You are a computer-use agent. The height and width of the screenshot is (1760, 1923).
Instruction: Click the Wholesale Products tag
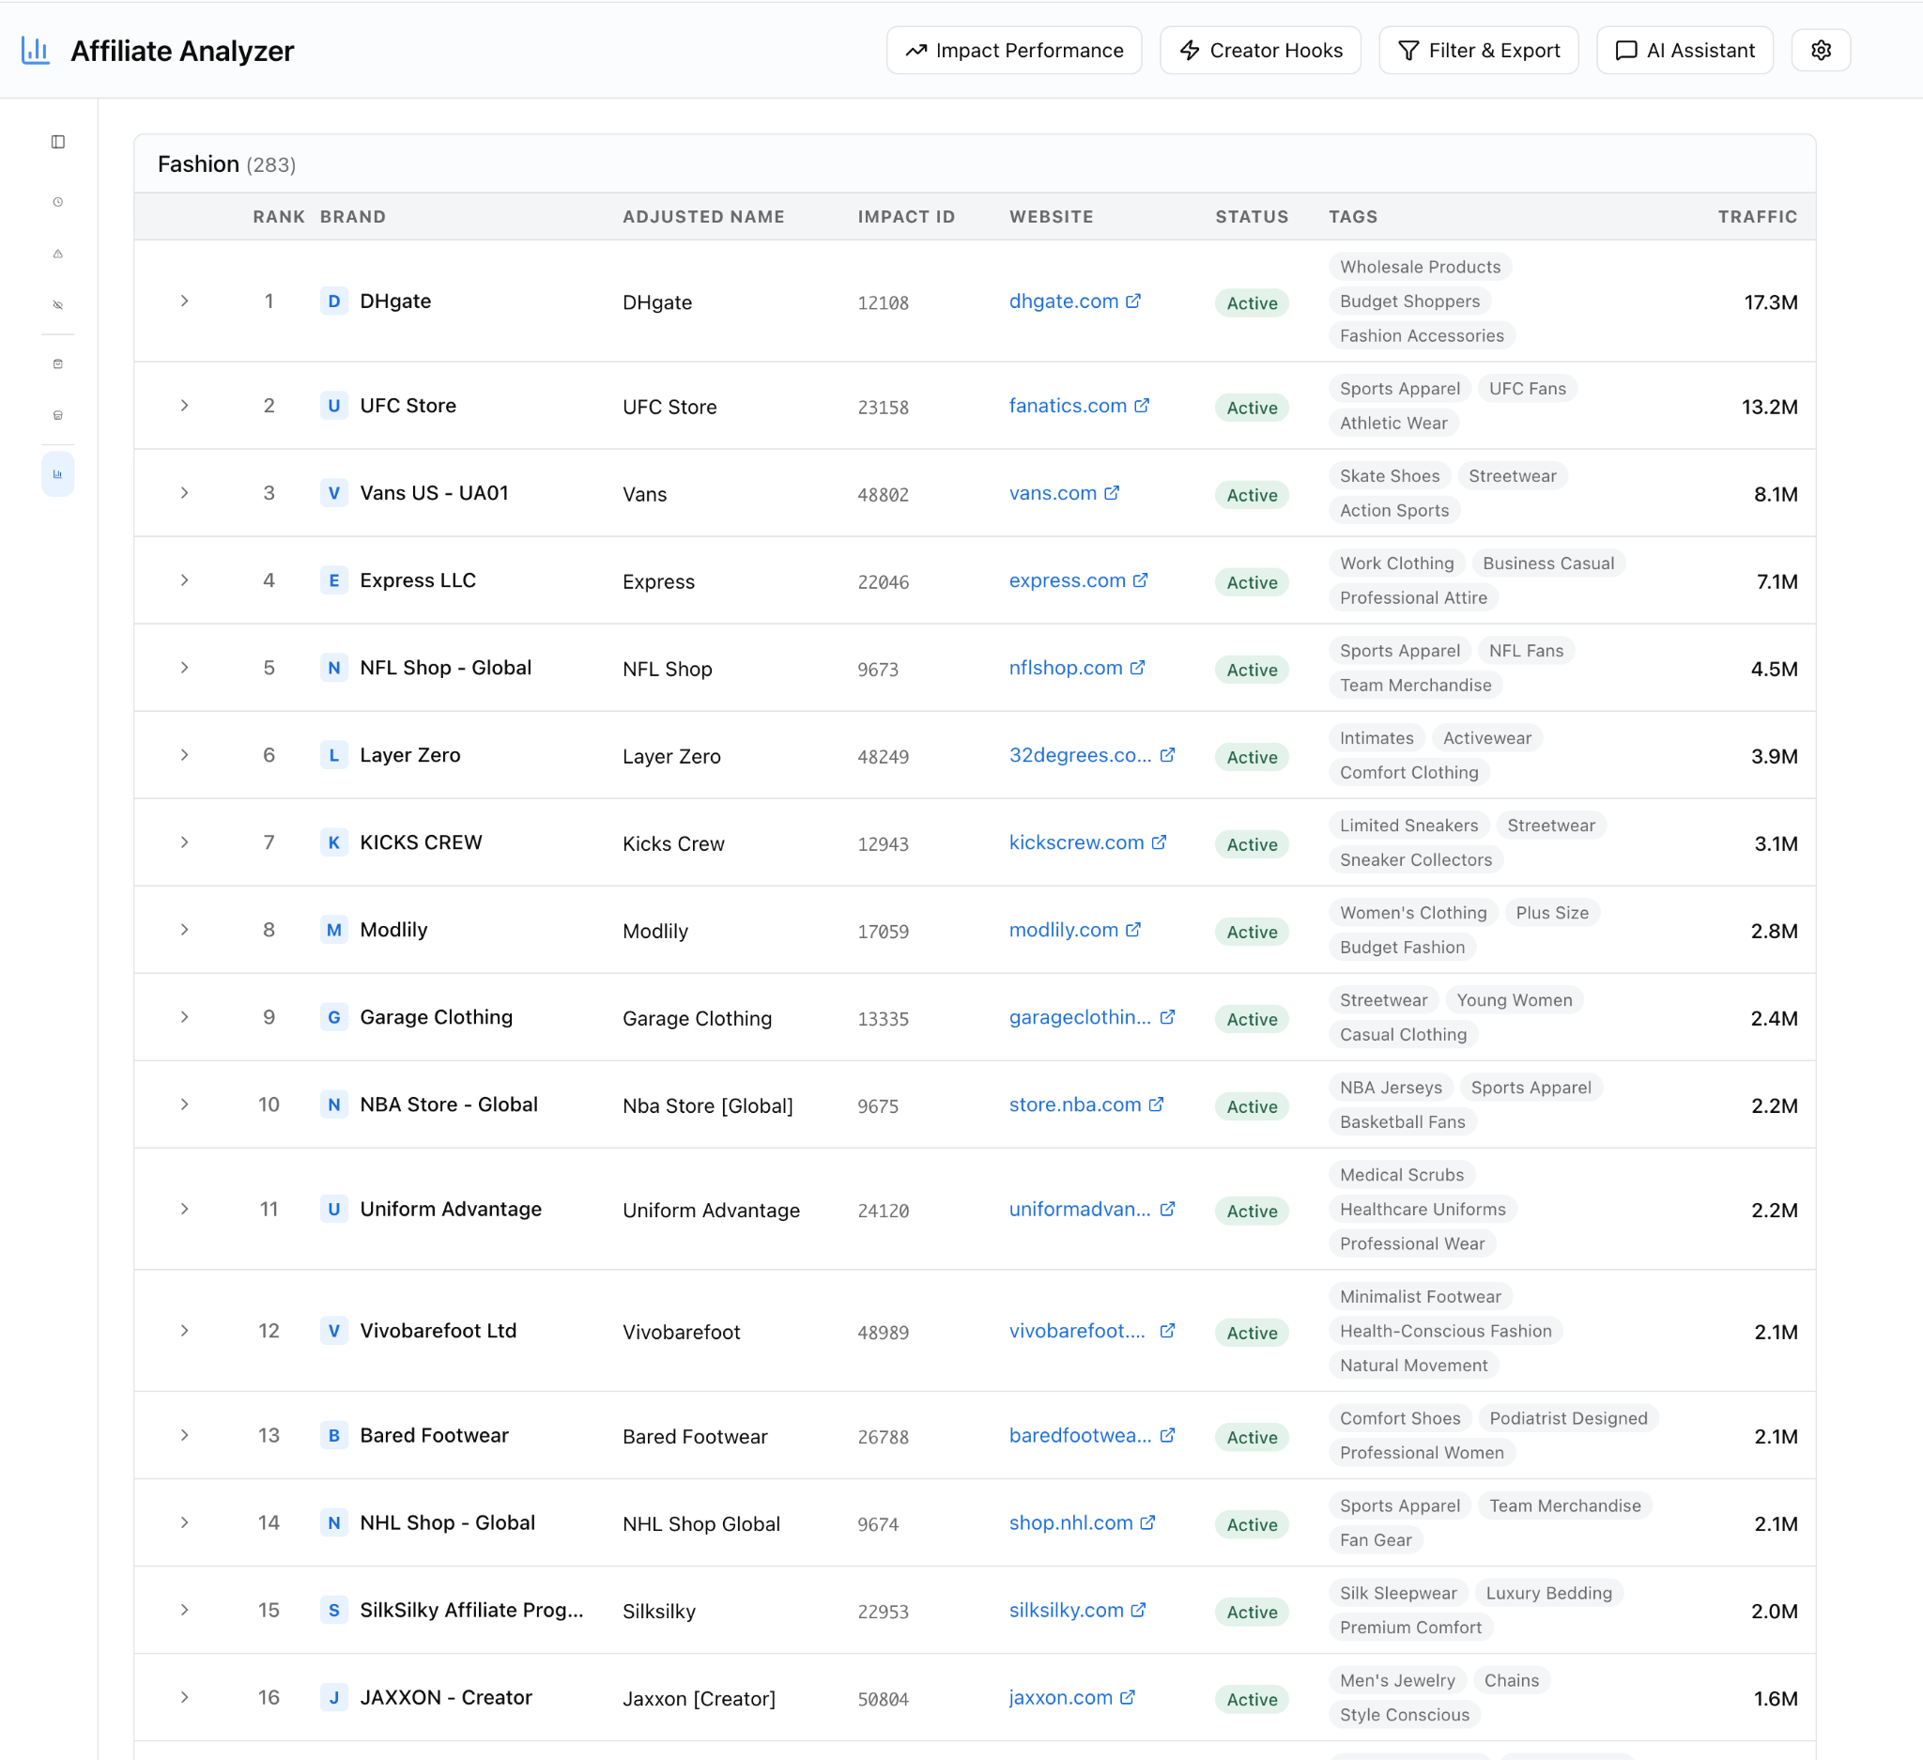[x=1420, y=267]
